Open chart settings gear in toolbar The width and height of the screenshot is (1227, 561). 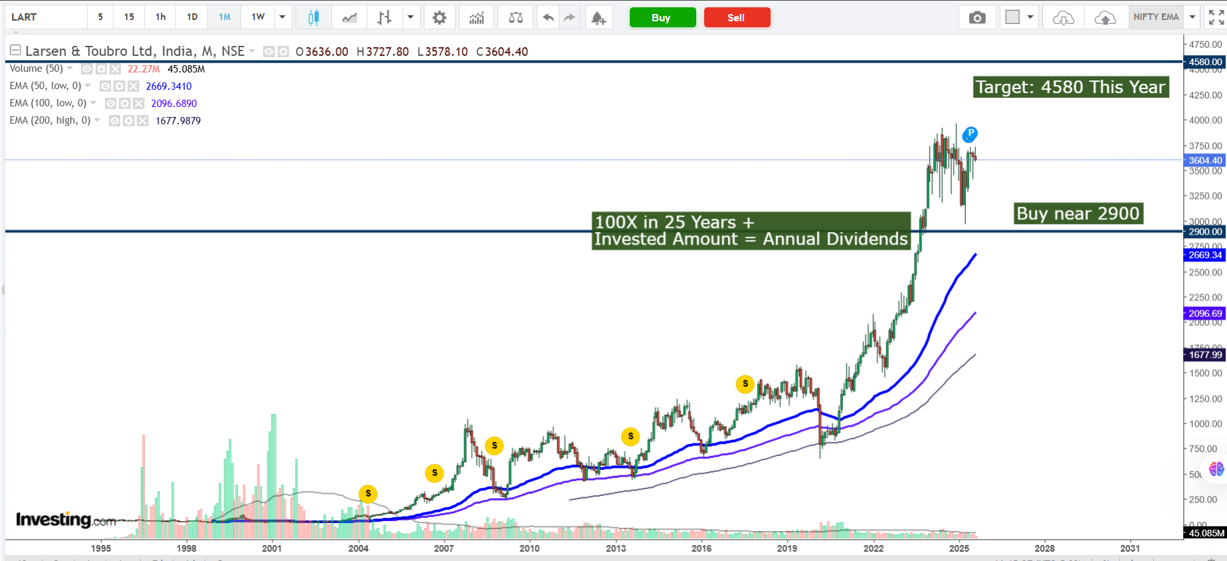tap(439, 17)
